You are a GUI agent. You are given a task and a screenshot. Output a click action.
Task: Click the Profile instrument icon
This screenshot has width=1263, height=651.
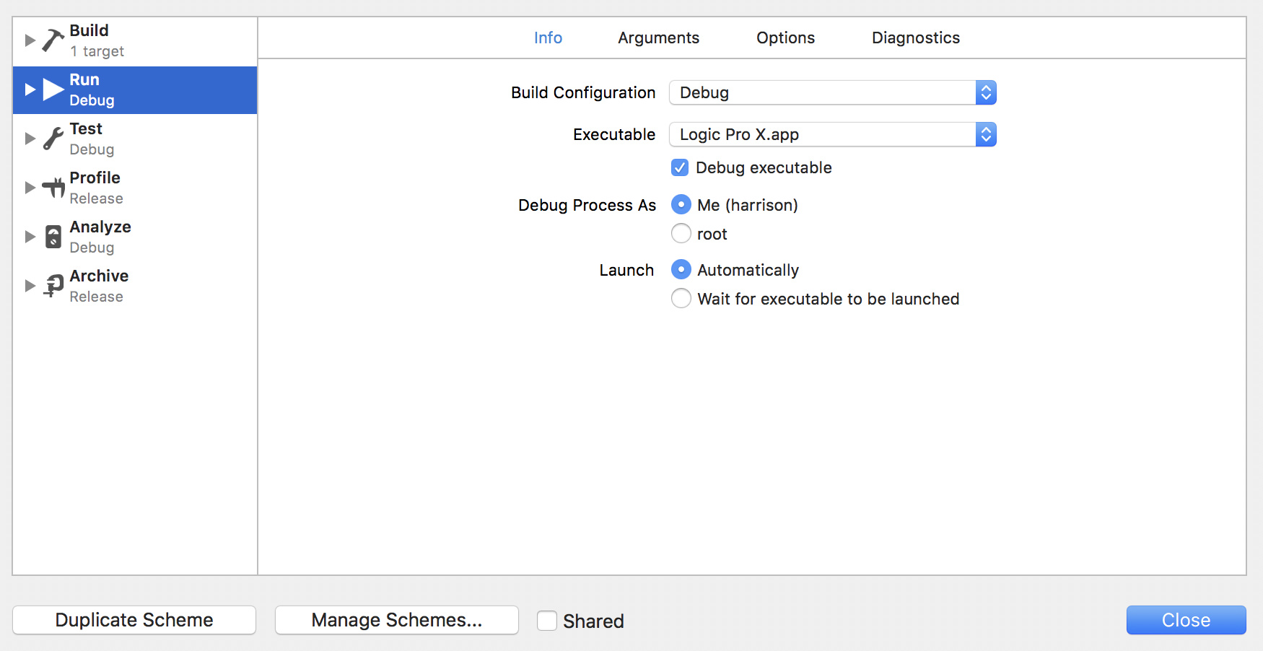point(53,188)
